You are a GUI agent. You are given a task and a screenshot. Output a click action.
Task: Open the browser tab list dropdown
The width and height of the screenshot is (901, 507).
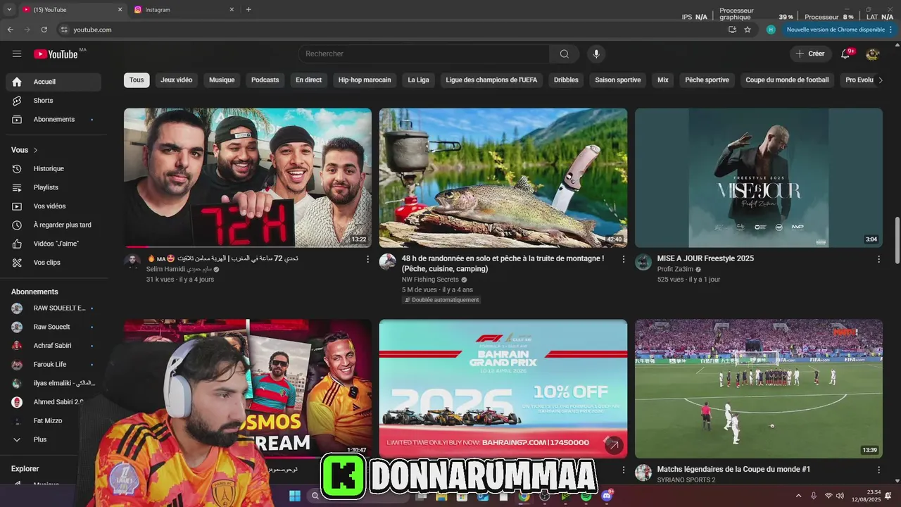[x=9, y=9]
